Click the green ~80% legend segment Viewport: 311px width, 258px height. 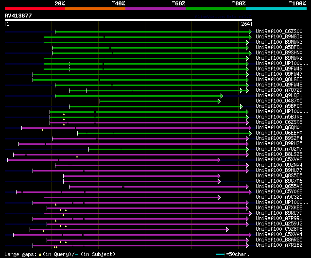tap(216, 9)
